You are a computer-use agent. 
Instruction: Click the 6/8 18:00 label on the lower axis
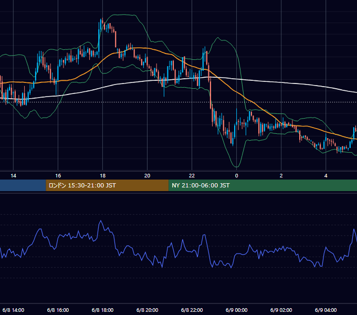click(103, 310)
